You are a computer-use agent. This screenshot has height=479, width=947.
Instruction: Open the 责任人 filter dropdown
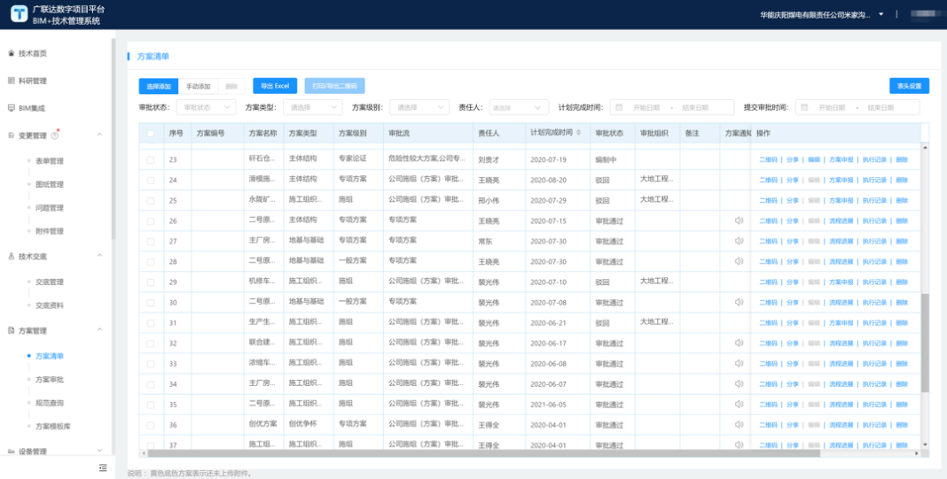519,107
